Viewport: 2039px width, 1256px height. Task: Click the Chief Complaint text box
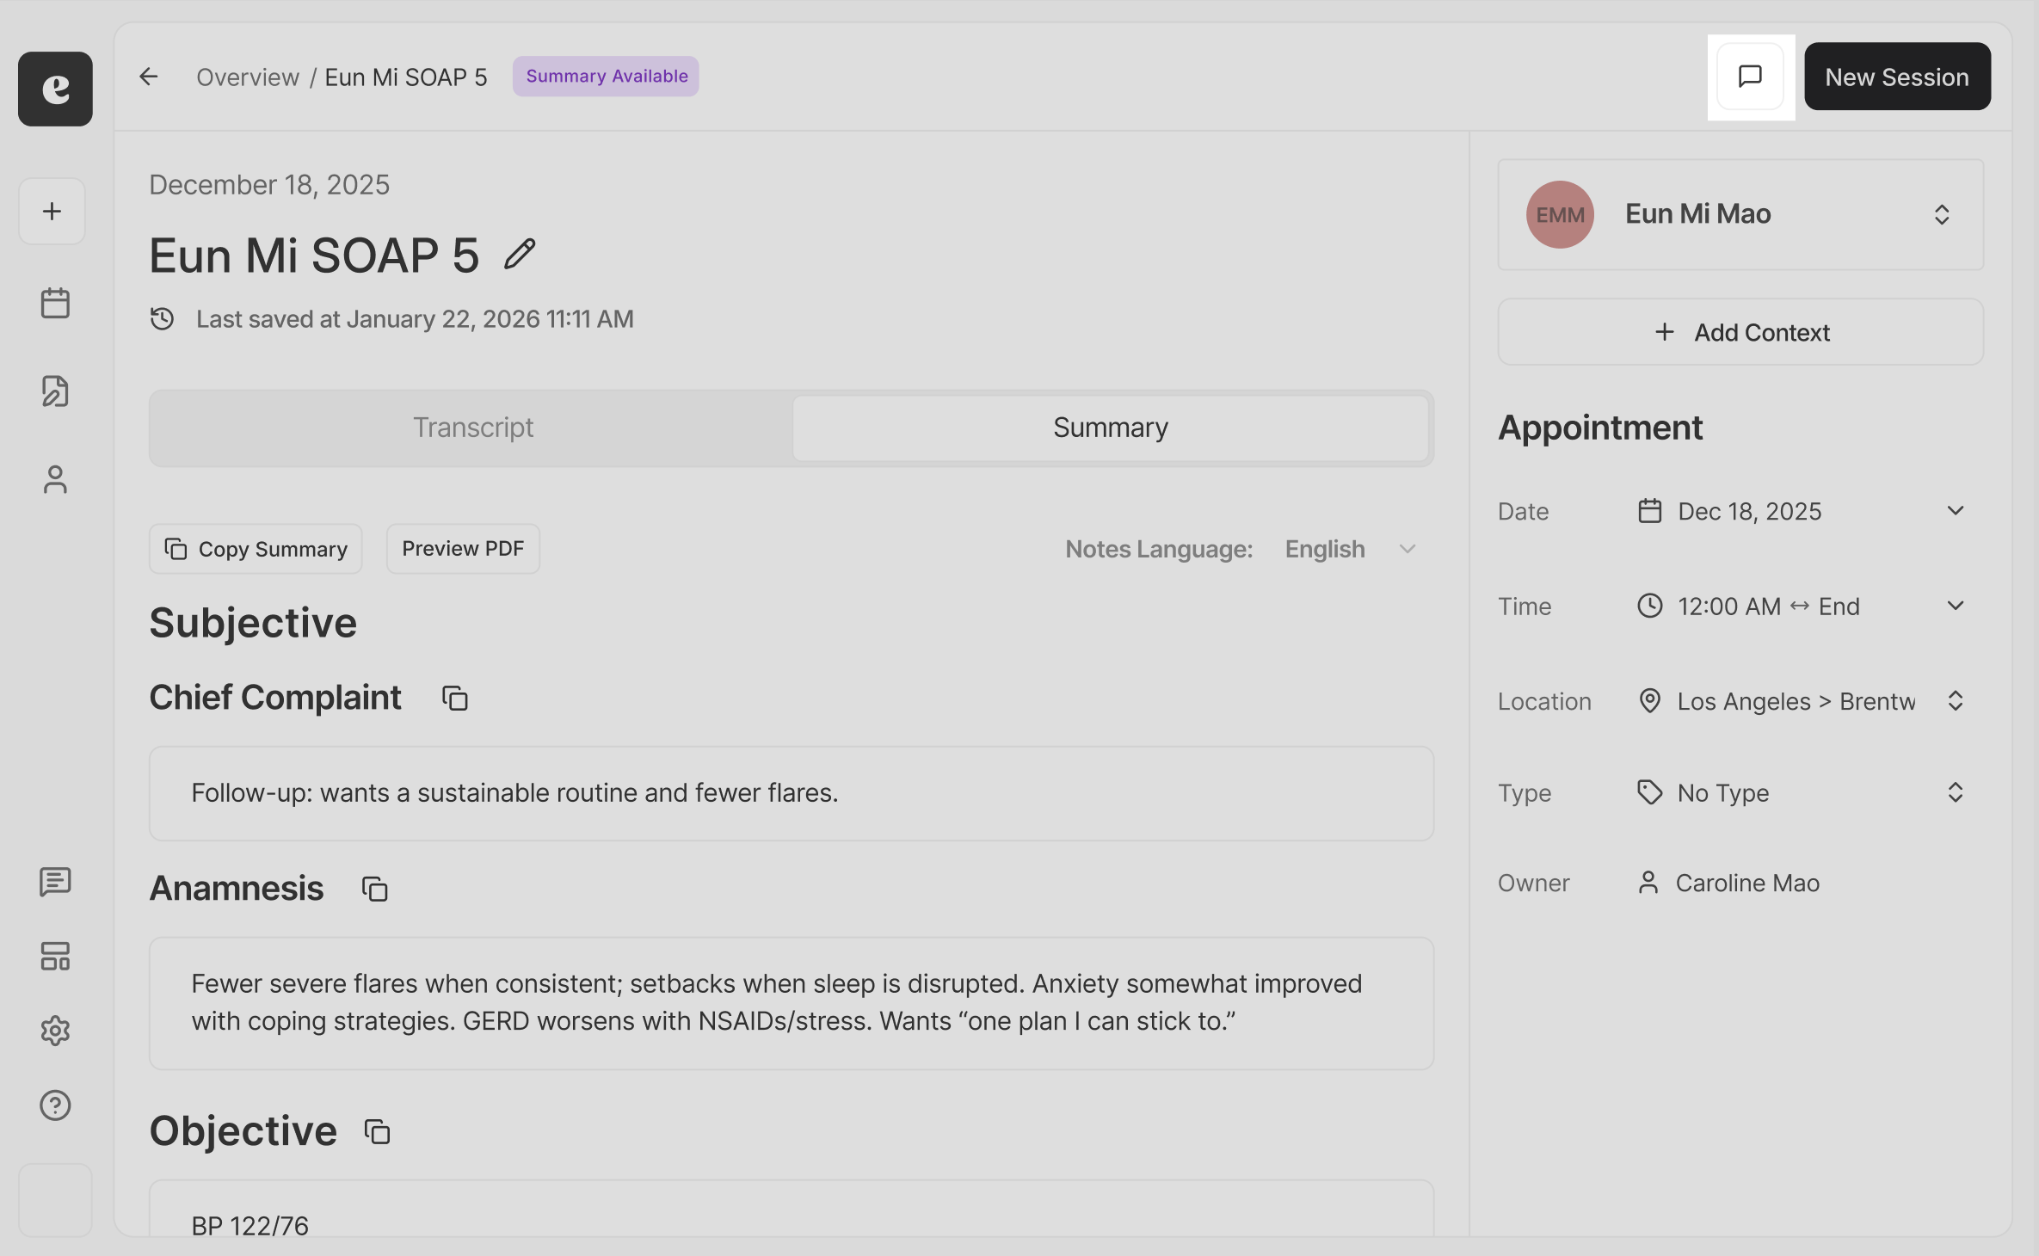[x=792, y=793]
